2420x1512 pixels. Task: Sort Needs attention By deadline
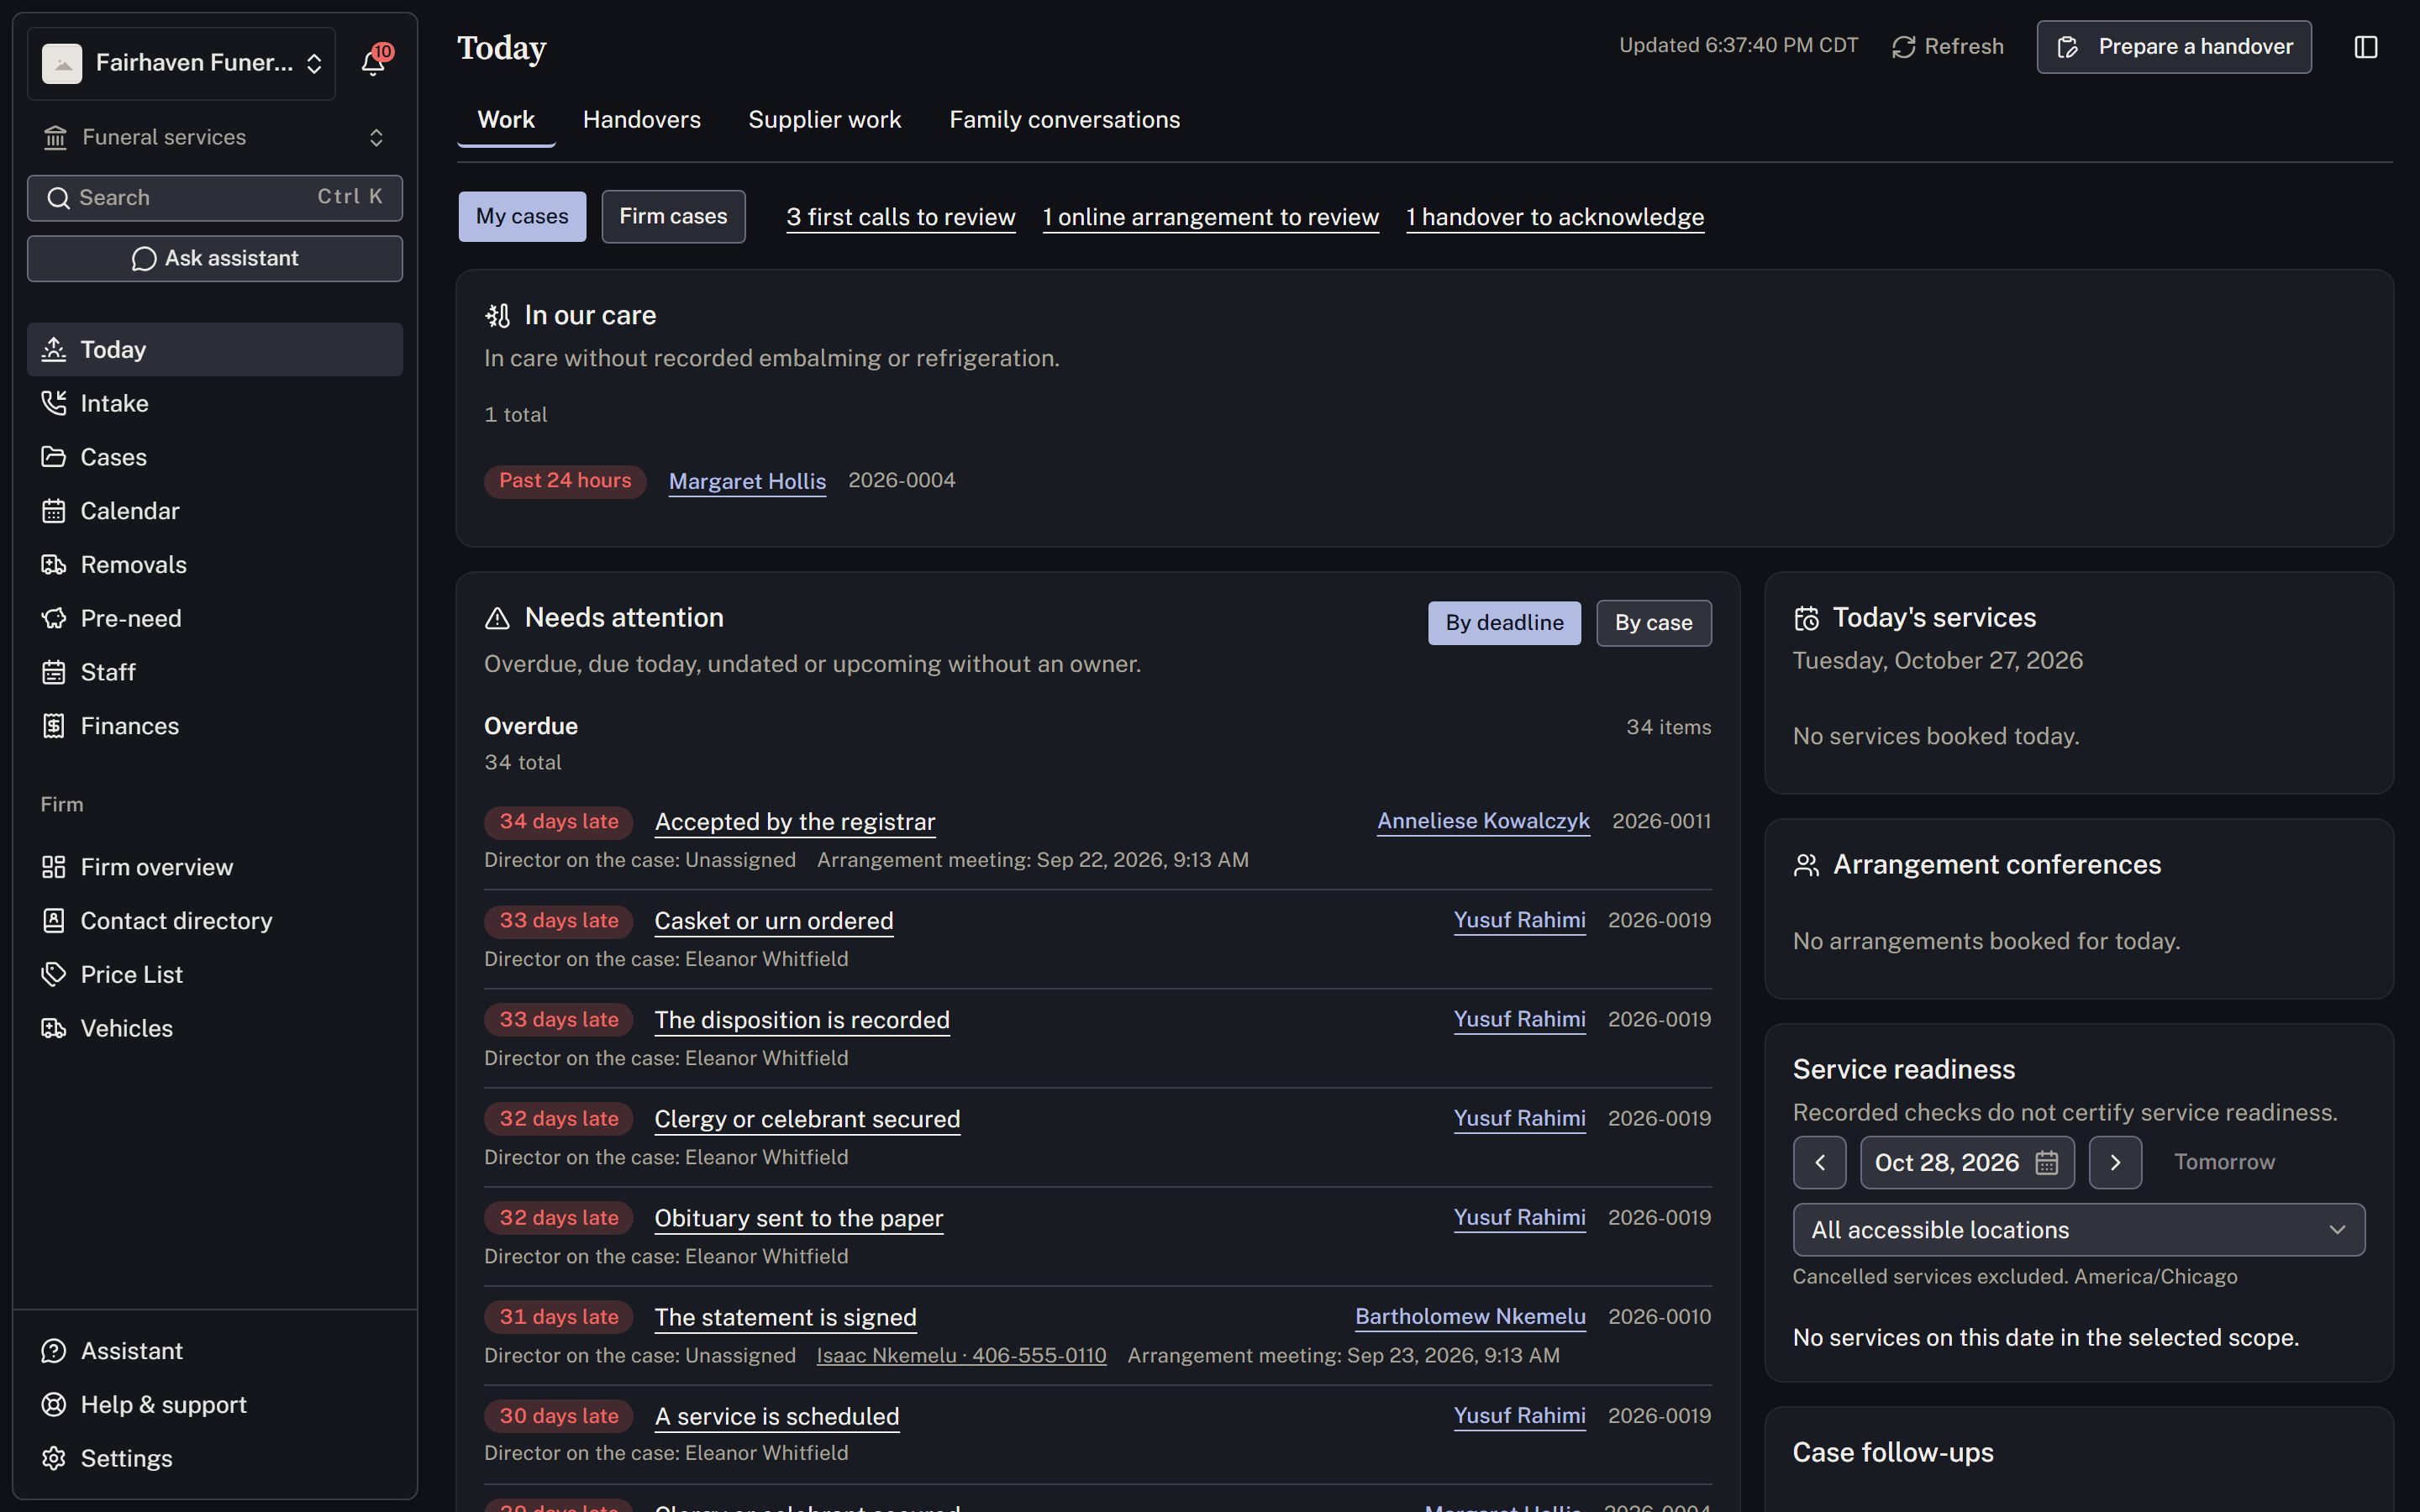1504,623
